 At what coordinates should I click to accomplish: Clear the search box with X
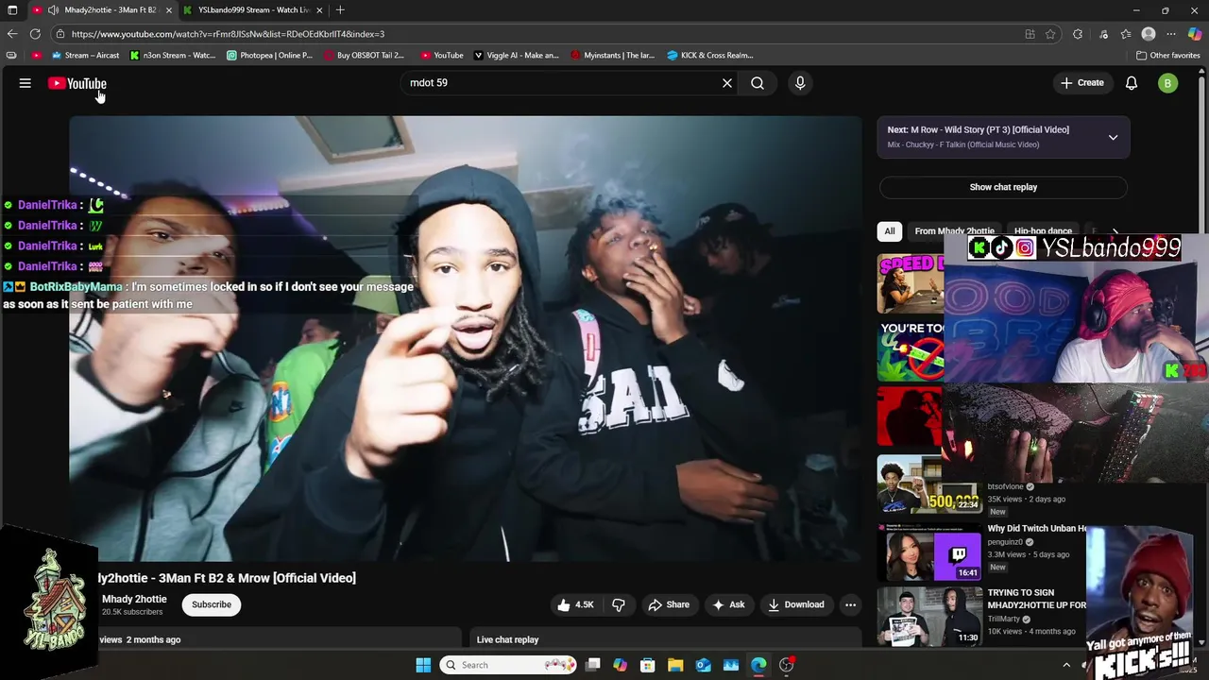727,83
